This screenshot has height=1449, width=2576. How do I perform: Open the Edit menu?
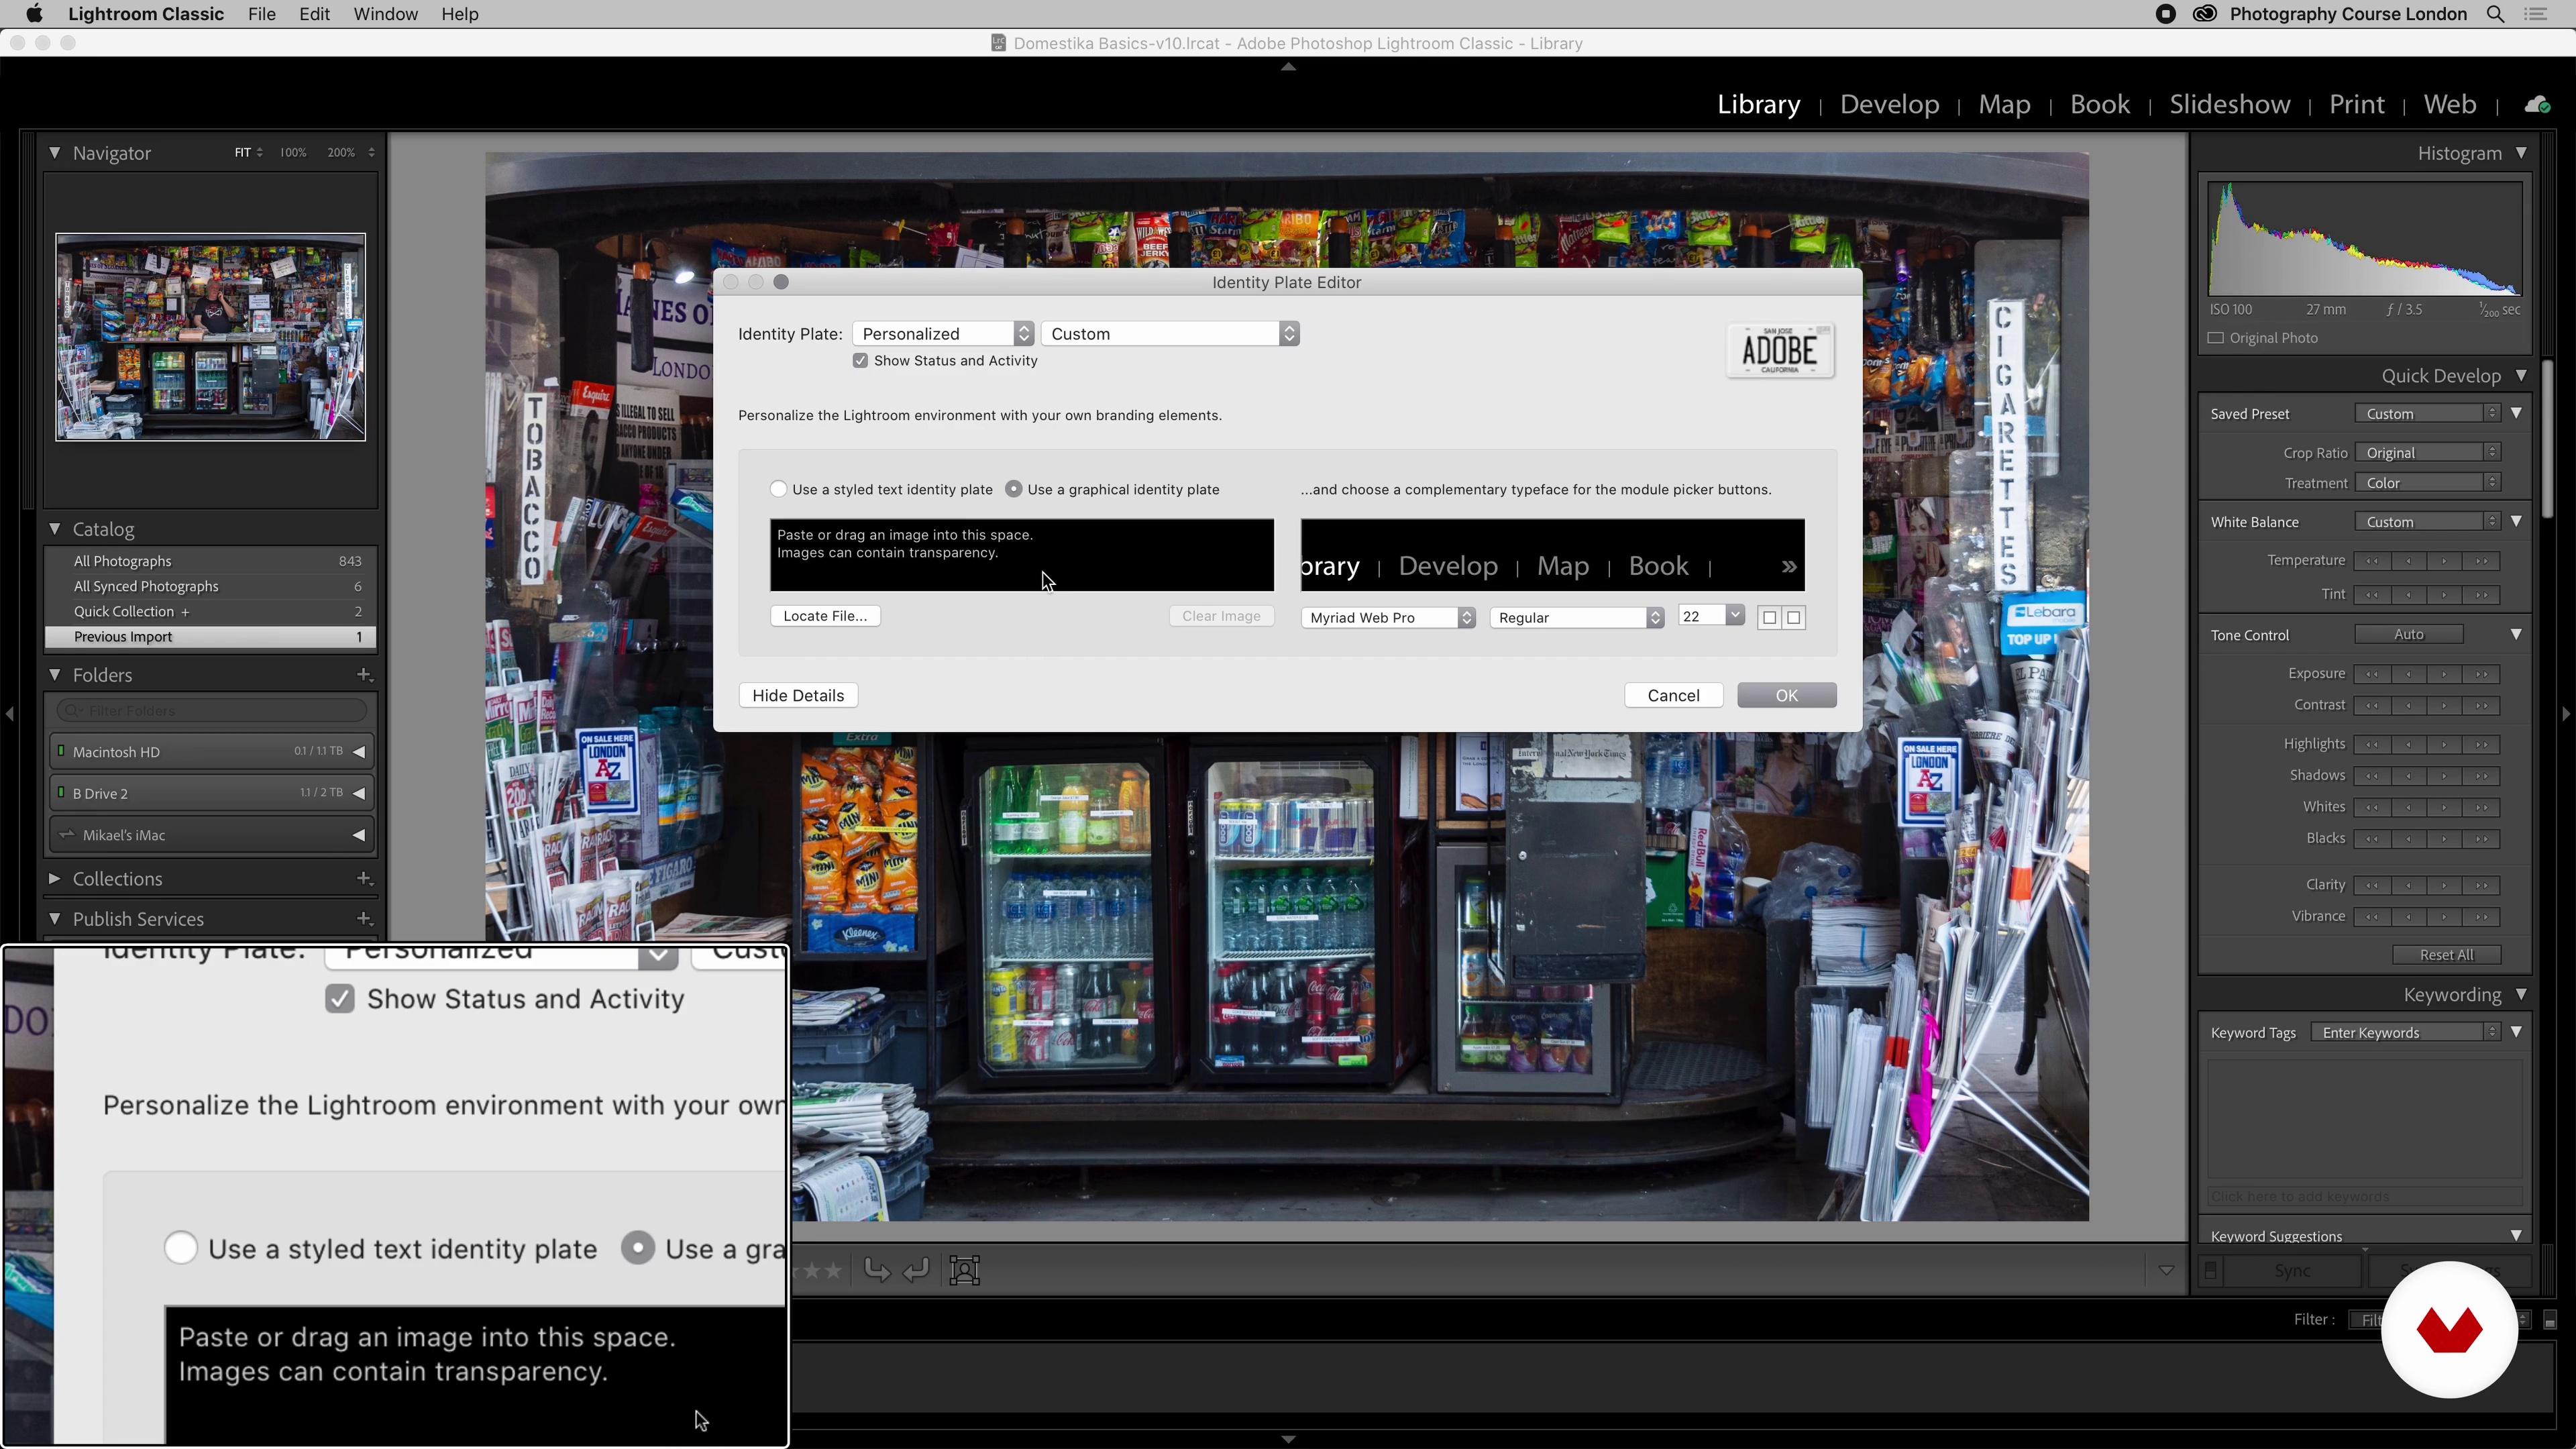pos(314,14)
